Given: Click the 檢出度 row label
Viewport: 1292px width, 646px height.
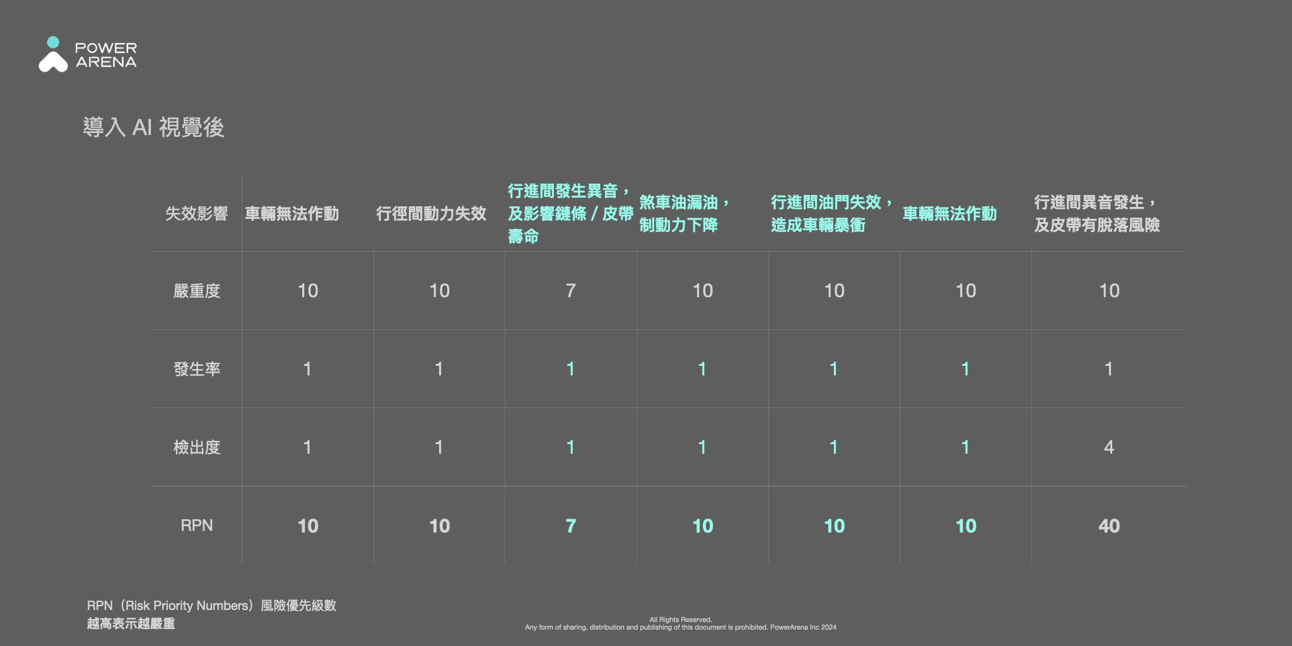Looking at the screenshot, I should 197,447.
